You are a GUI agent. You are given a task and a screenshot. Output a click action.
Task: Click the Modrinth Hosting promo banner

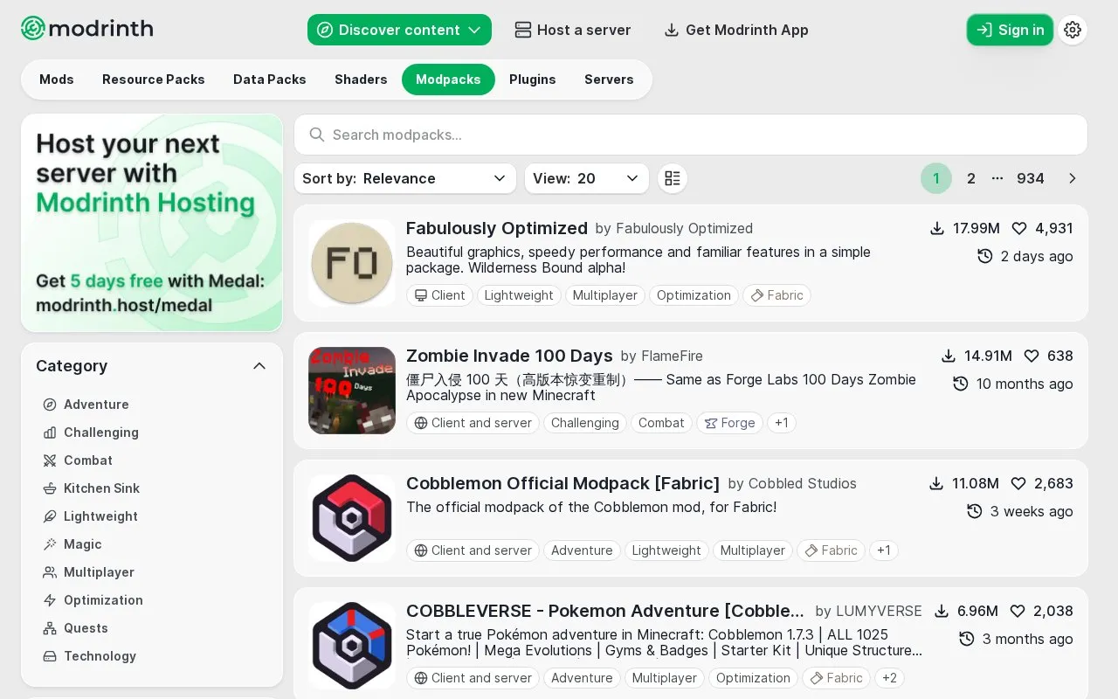click(x=152, y=223)
